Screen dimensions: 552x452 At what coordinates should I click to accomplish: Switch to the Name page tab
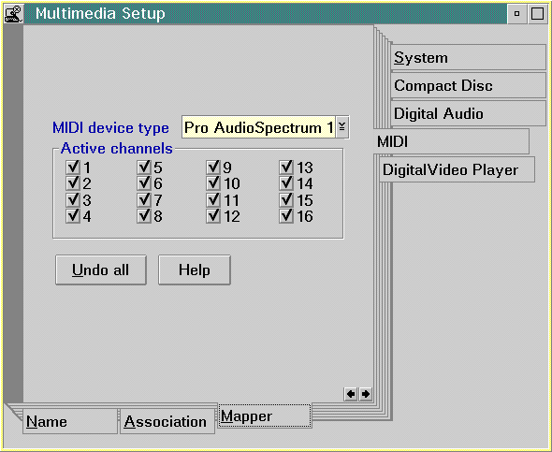click(x=70, y=421)
